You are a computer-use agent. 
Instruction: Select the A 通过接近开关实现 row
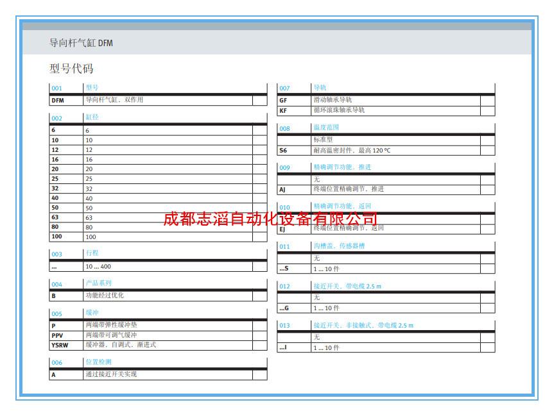click(x=158, y=375)
